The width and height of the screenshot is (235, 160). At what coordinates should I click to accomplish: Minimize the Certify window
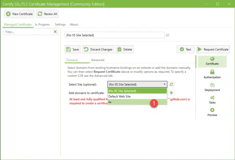(206, 4)
